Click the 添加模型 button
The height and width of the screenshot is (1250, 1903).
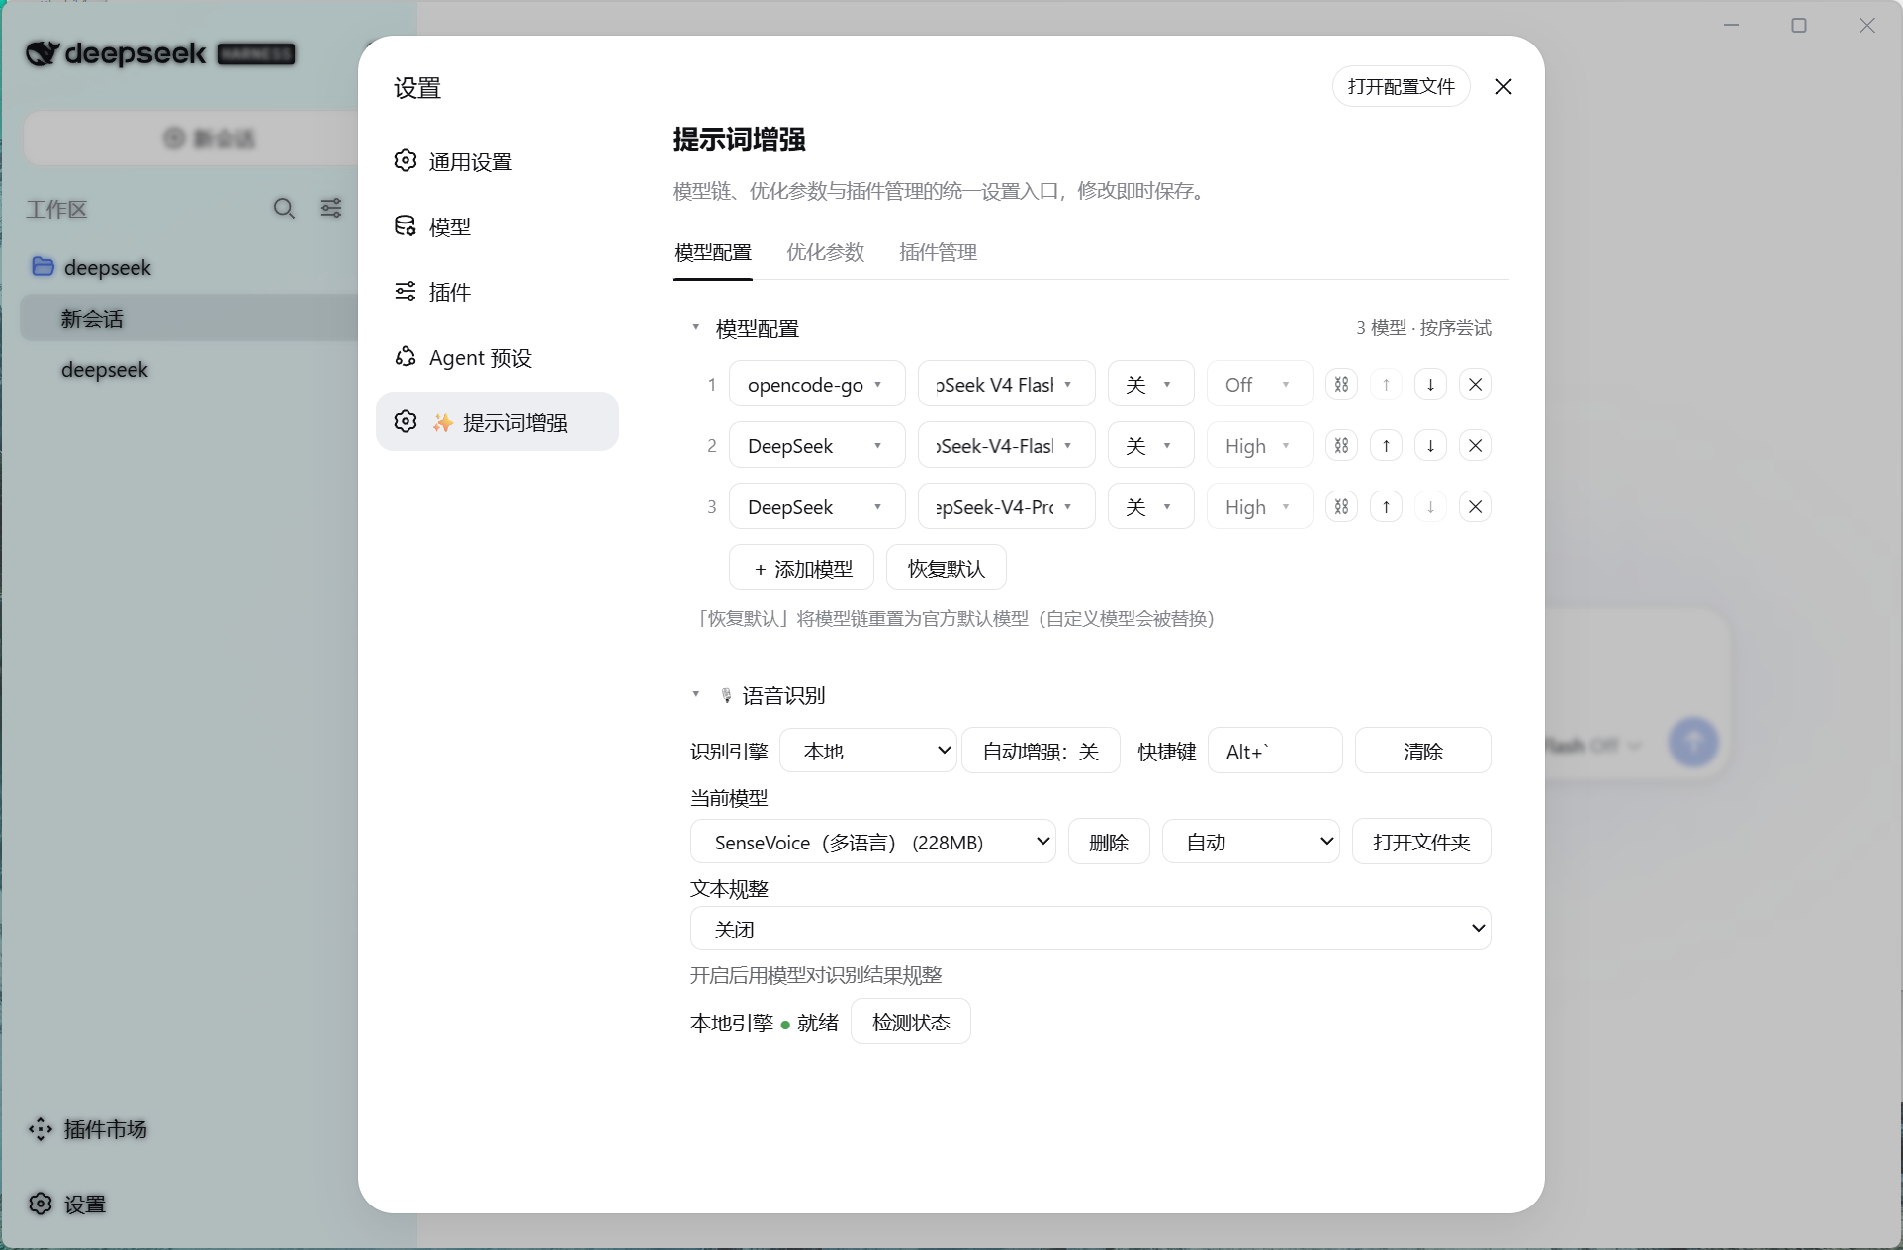[801, 569]
